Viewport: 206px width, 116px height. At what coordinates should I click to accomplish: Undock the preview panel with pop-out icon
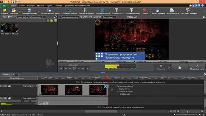(204, 17)
